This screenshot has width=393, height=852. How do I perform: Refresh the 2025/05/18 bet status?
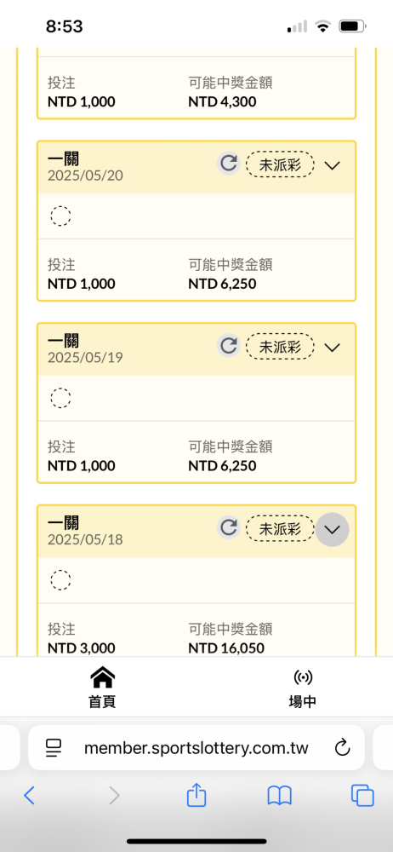tap(229, 527)
